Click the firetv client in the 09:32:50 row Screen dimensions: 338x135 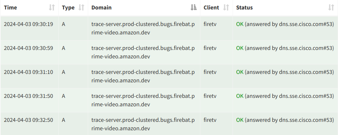(x=210, y=120)
